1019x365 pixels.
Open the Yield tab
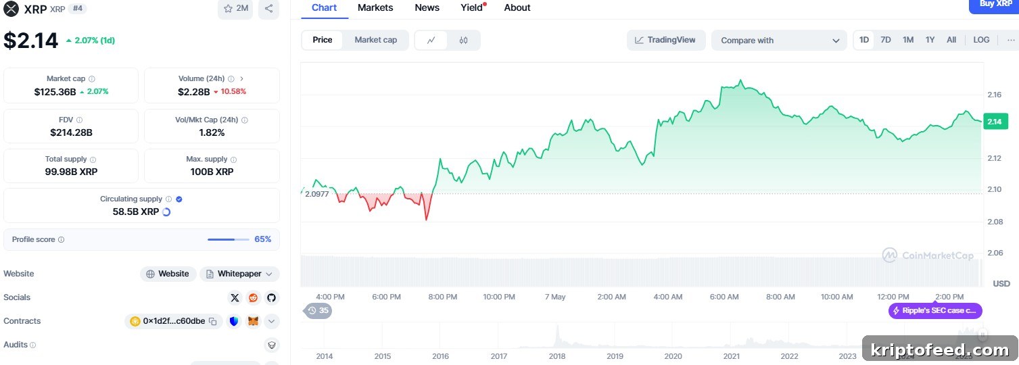(472, 7)
